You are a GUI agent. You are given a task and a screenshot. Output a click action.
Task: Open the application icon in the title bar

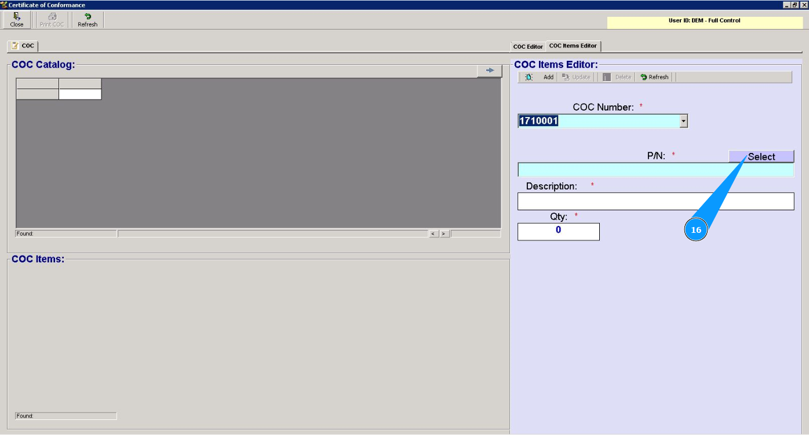(4, 5)
